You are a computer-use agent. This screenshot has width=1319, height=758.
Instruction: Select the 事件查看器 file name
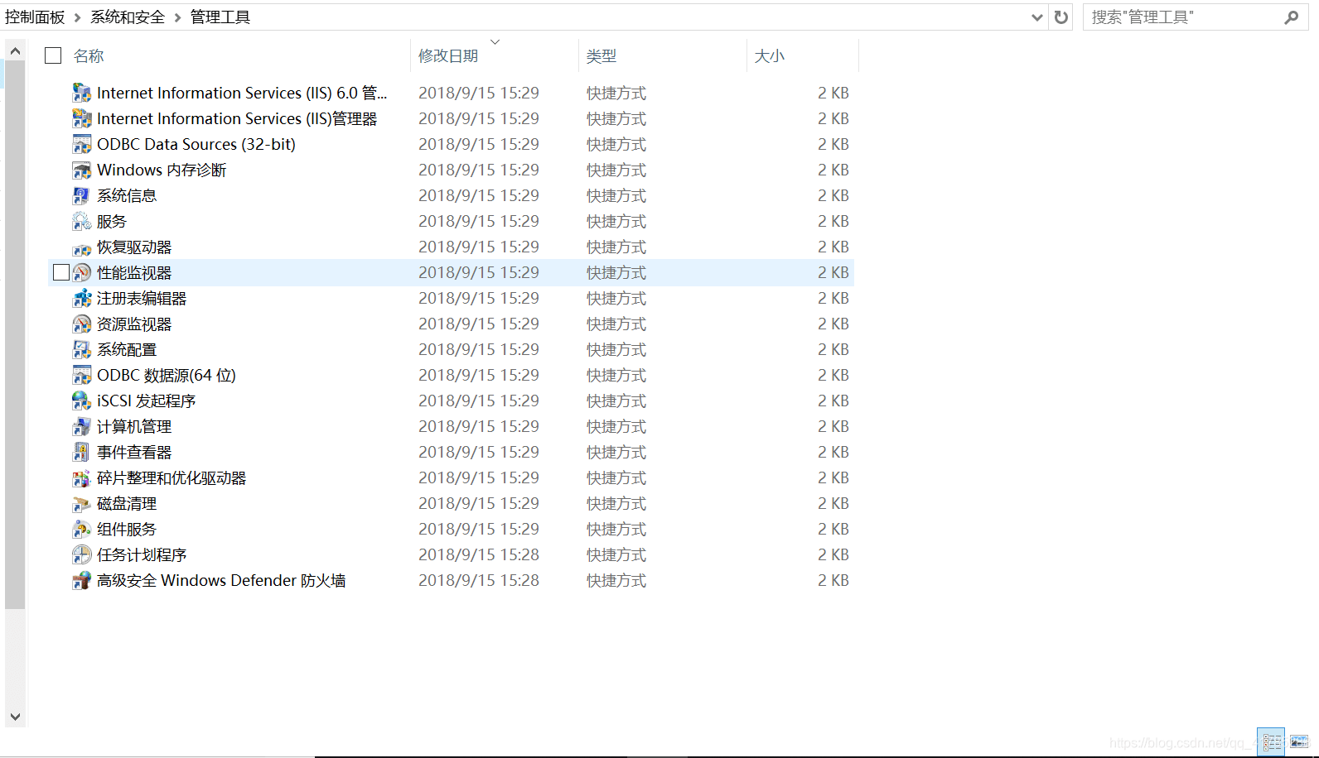click(134, 452)
